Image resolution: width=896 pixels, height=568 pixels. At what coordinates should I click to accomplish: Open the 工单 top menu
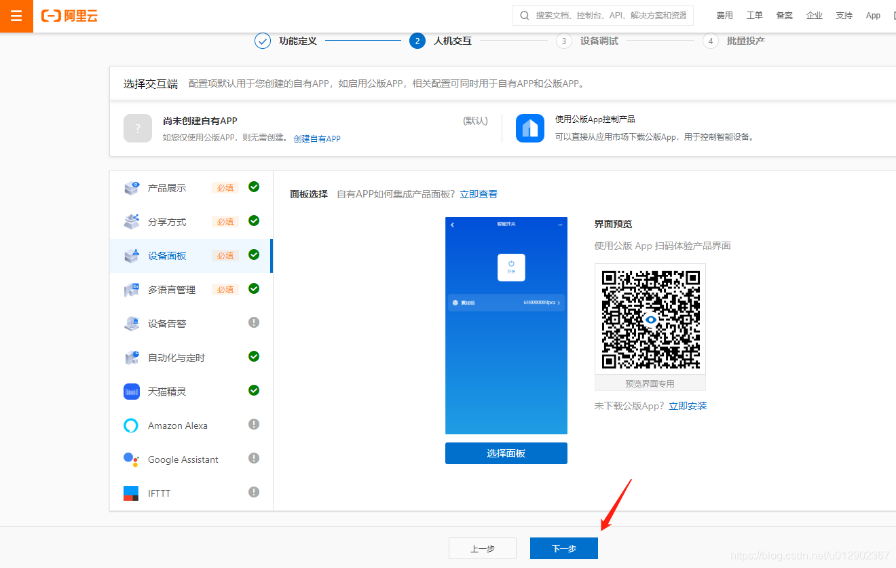pos(754,16)
